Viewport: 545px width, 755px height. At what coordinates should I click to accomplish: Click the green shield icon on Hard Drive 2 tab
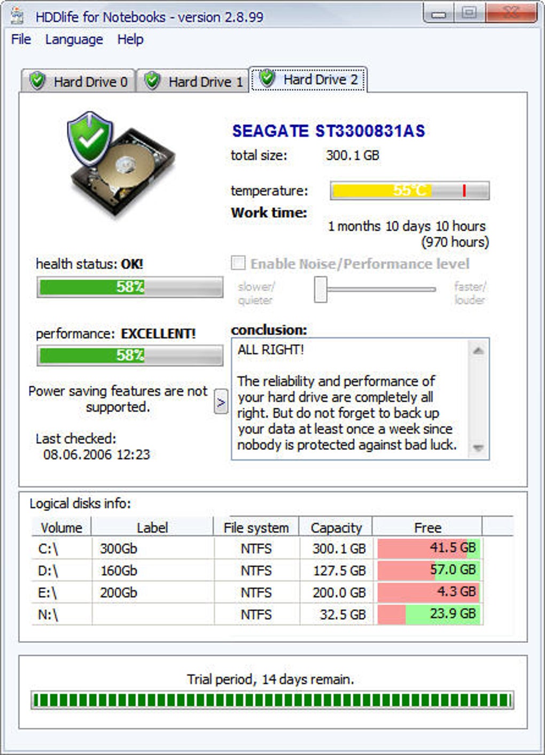(267, 79)
